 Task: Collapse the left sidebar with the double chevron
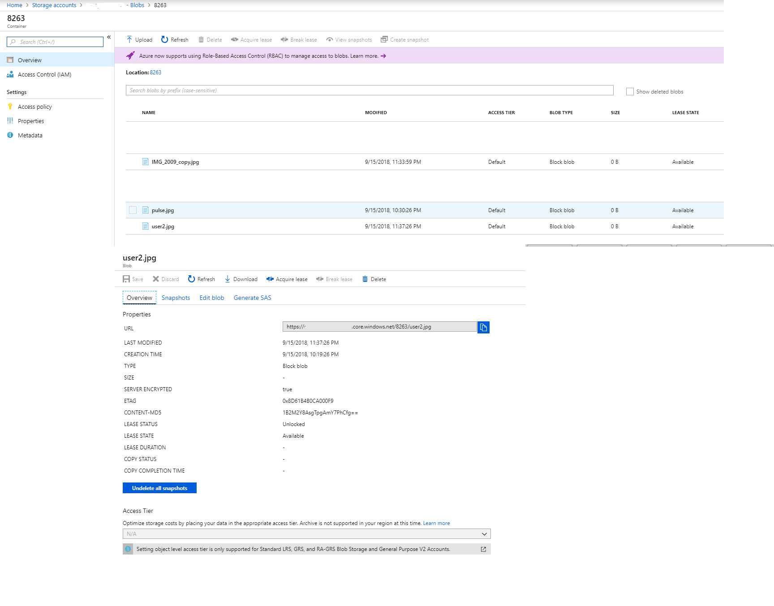[x=109, y=37]
